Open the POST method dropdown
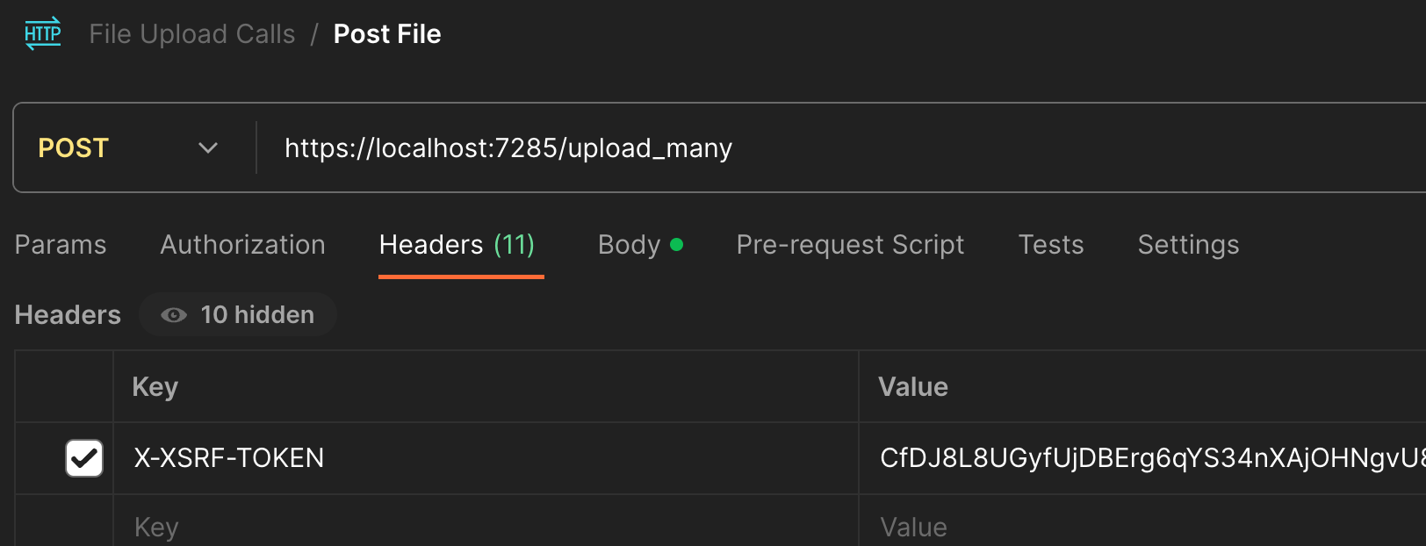Viewport: 1426px width, 546px height. [x=128, y=147]
